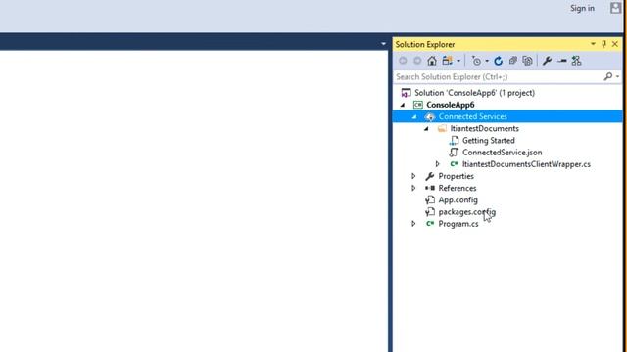Select the Properties tree row
This screenshot has height=352, width=627.
tap(457, 176)
